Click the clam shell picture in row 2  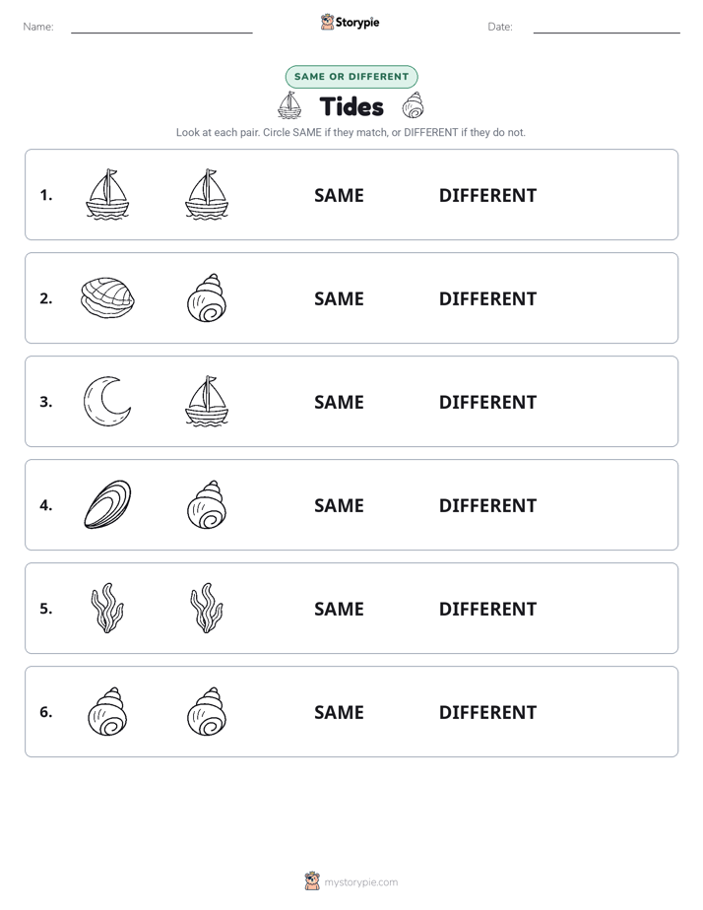pyautogui.click(x=107, y=297)
